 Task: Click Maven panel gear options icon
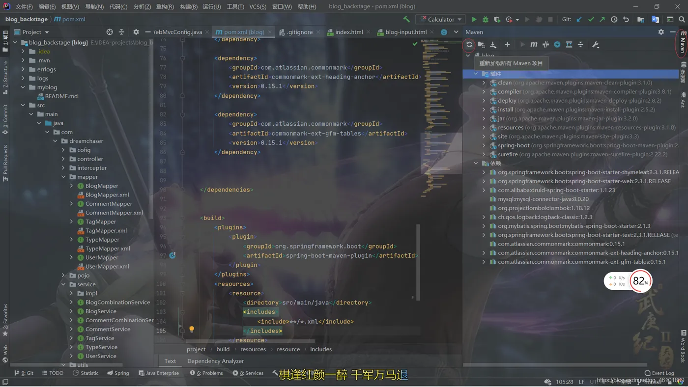661,32
